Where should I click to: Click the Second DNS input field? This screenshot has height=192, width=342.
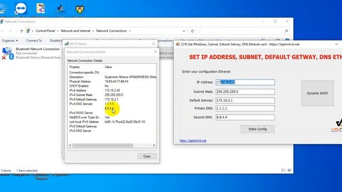click(245, 117)
